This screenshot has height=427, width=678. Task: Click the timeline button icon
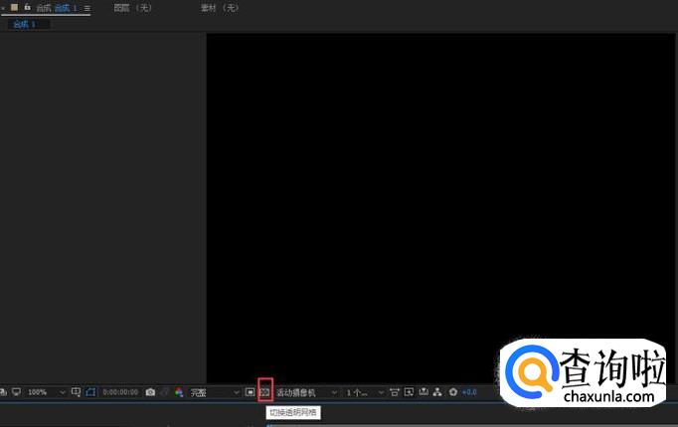coord(424,392)
